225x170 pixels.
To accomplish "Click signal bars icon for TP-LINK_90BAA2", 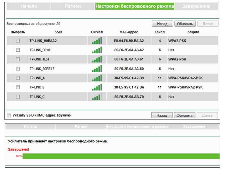I will click(97, 40).
